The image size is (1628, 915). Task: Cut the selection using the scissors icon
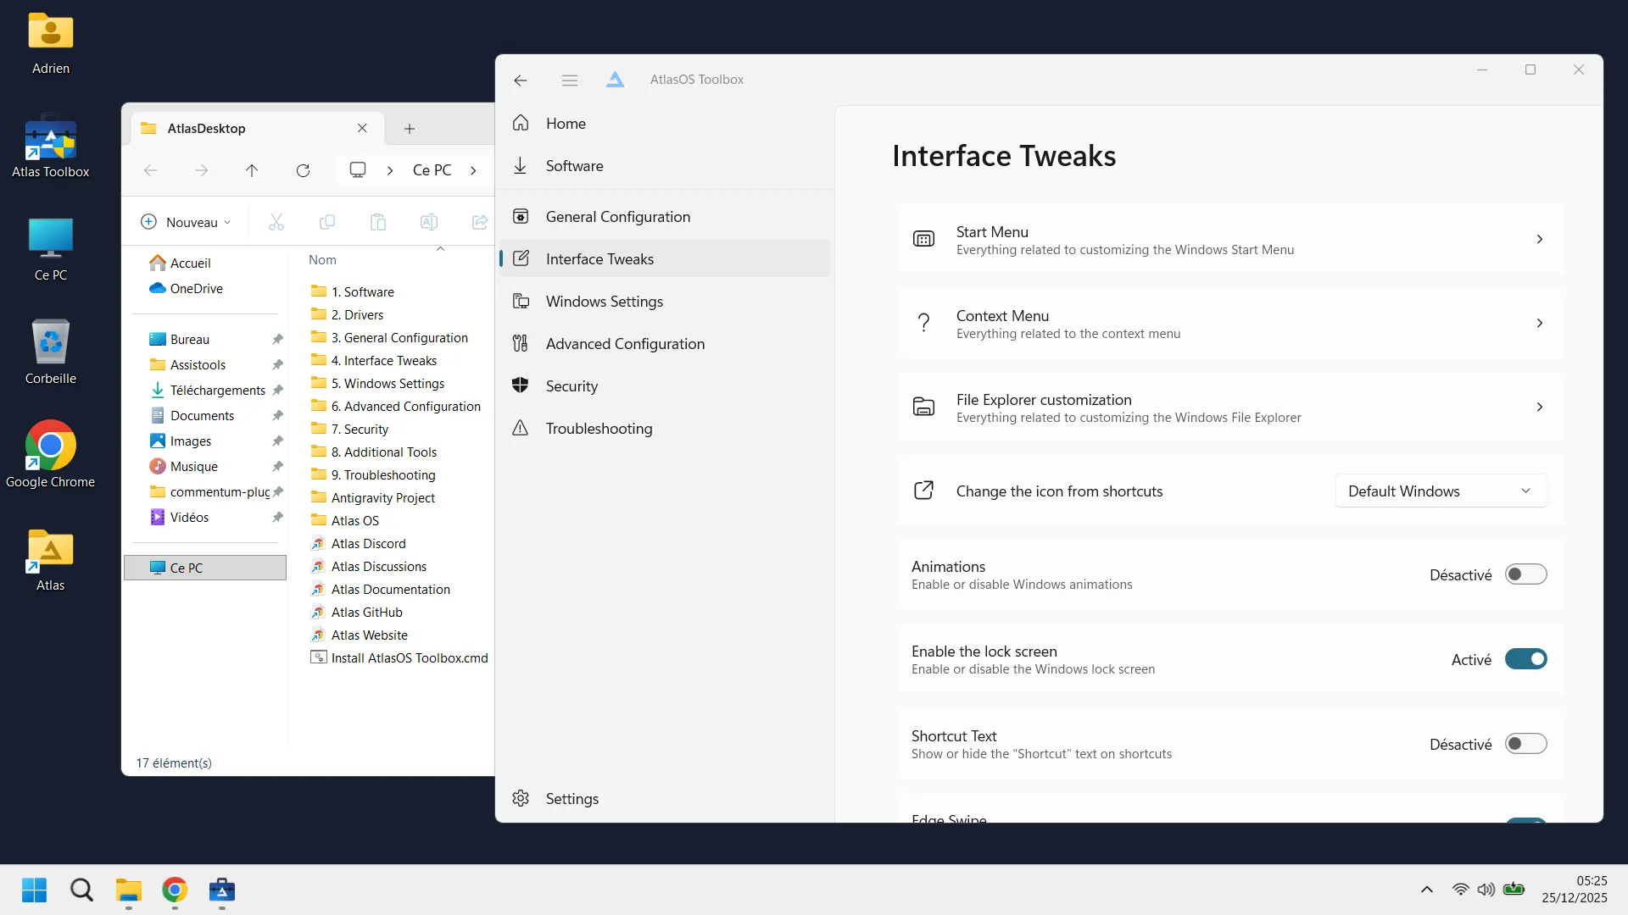coord(276,222)
